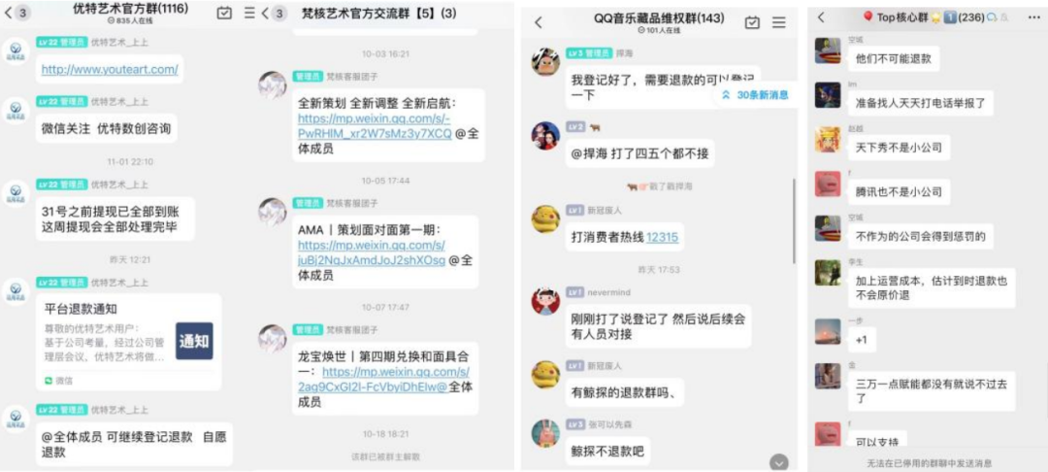Image resolution: width=1048 pixels, height=472 pixels.
Task: Open the menu icon in QQ音乐藏品维权群 header
Action: [x=778, y=22]
